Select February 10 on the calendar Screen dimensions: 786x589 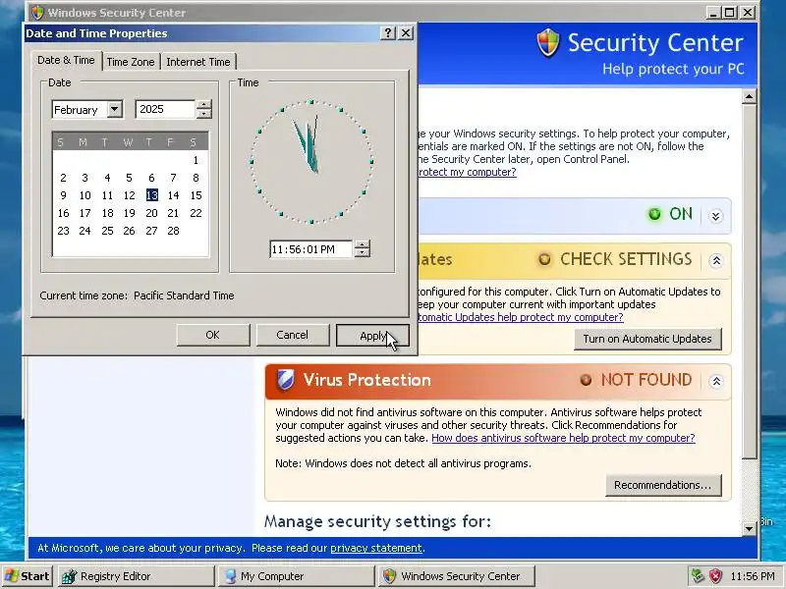(x=85, y=195)
